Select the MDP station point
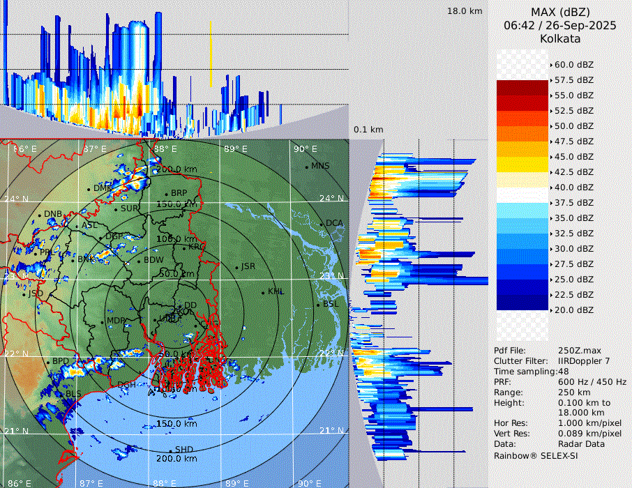The width and height of the screenshot is (632, 488). [103, 321]
